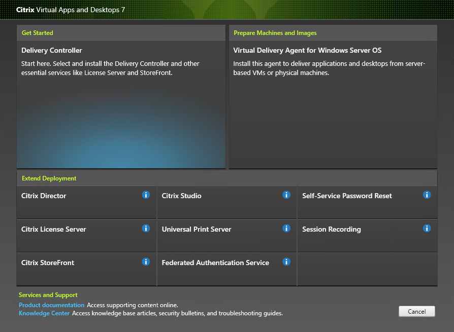Image resolution: width=454 pixels, height=332 pixels.
Task: Show info for Citrix Studio
Action: pos(286,195)
